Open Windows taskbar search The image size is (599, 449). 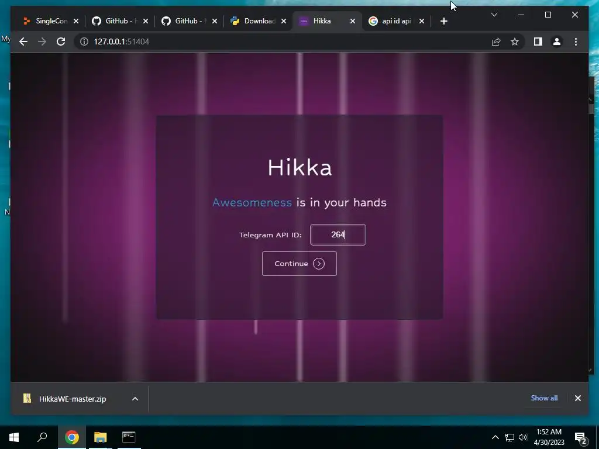pyautogui.click(x=42, y=437)
